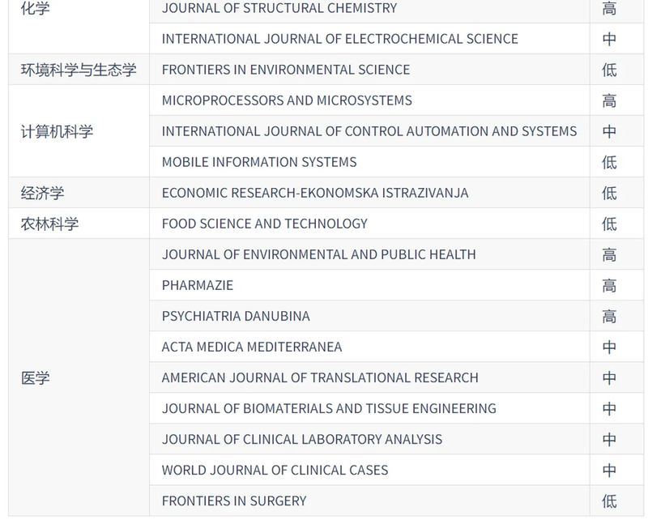The width and height of the screenshot is (648, 520).
Task: Select the MOBILE INFORMATION SYSTEMS journal
Action: pyautogui.click(x=259, y=162)
